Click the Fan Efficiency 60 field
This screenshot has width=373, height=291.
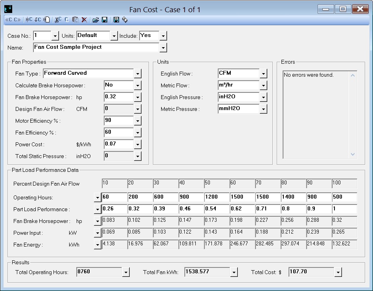pos(119,133)
